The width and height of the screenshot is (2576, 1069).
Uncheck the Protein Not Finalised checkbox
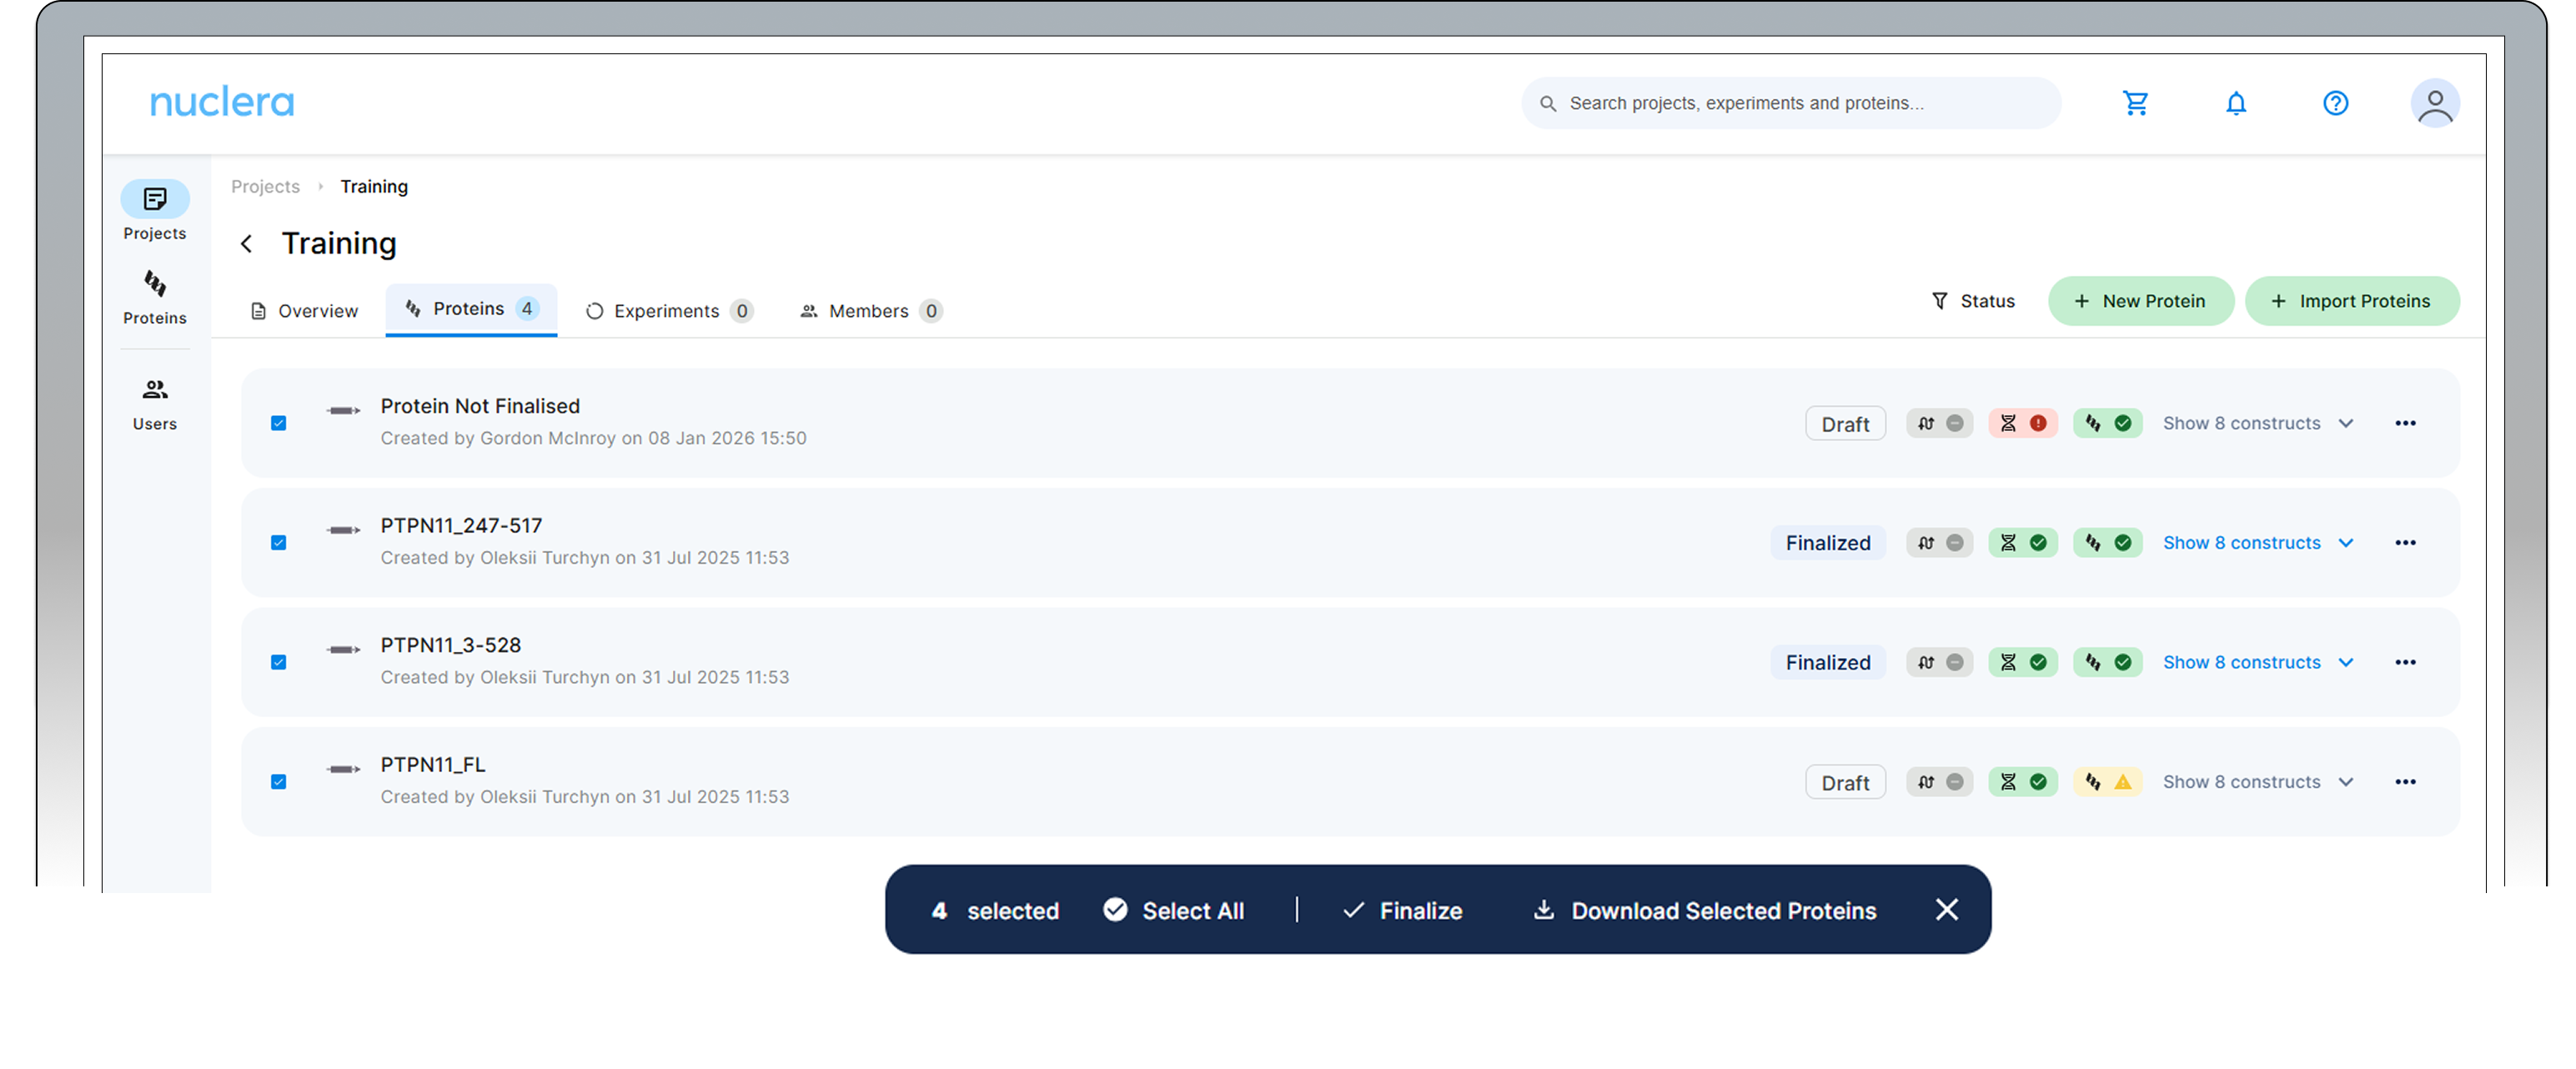coord(279,424)
